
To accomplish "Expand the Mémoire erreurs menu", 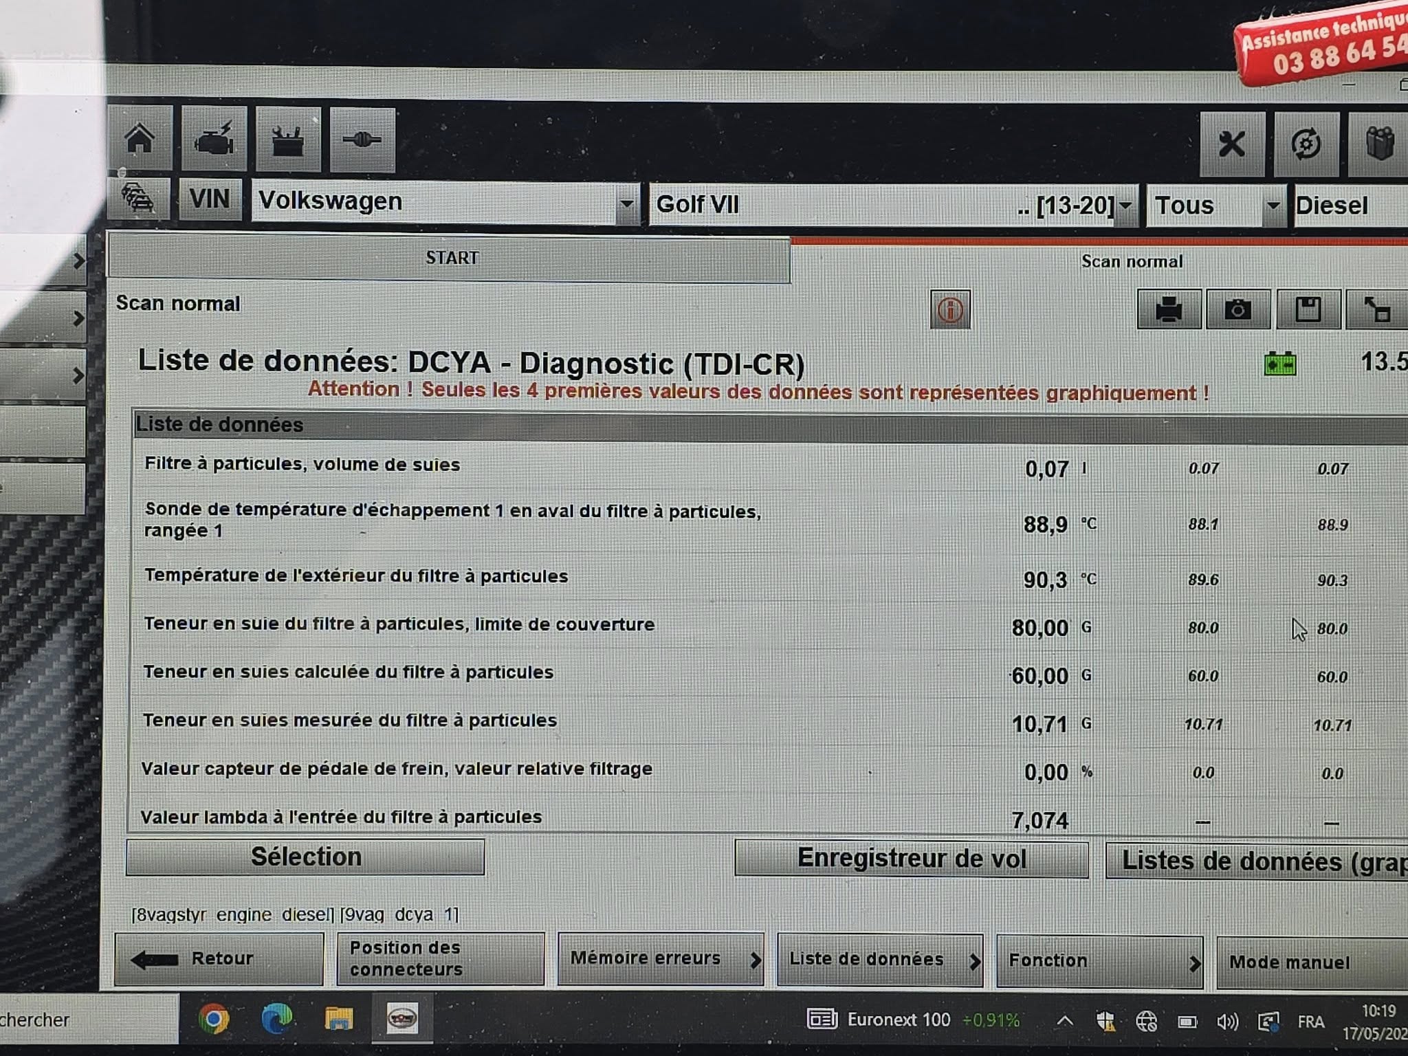I will [661, 958].
